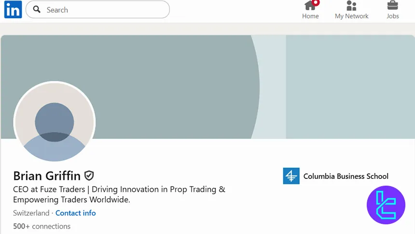The width and height of the screenshot is (415, 234).
Task: Select the Home label in navigation
Action: tap(310, 16)
